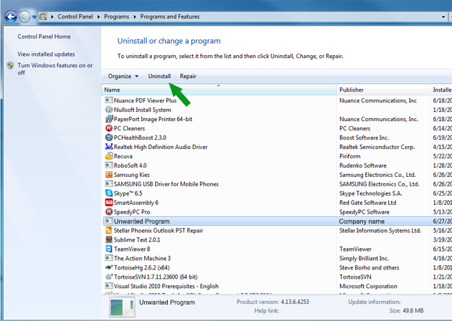
Task: Sort by the Name column header
Action: tap(219, 90)
